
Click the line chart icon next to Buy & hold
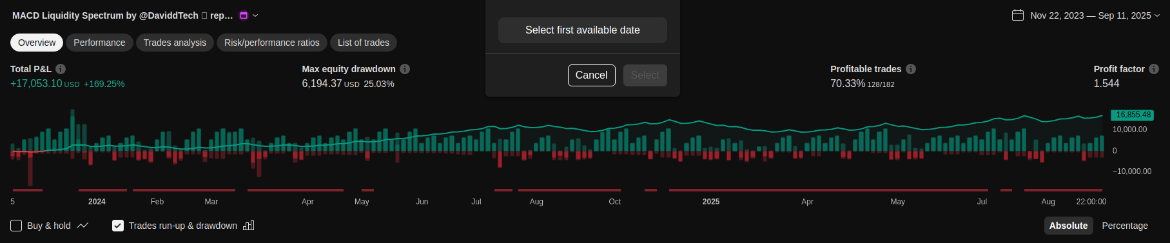pos(83,226)
